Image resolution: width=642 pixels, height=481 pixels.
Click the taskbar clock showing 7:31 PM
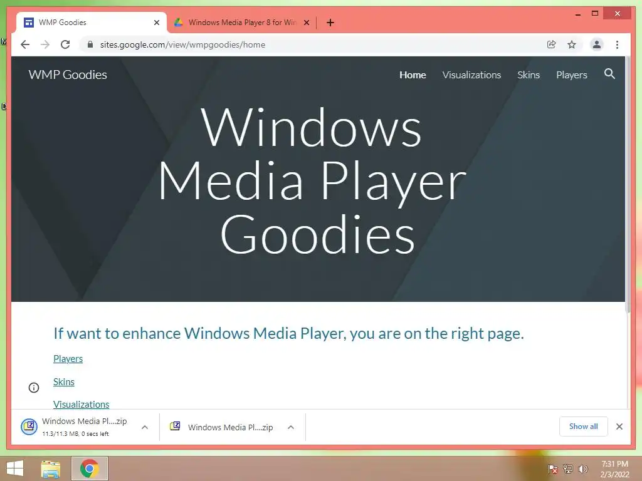point(614,468)
